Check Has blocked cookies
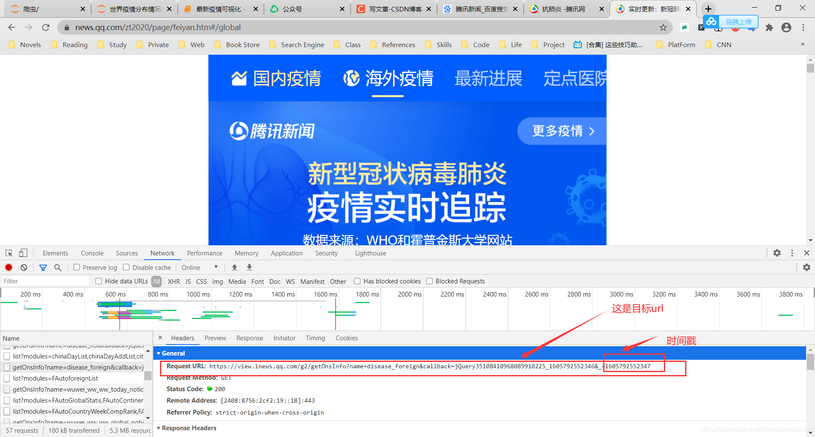This screenshot has width=815, height=437. tap(357, 281)
